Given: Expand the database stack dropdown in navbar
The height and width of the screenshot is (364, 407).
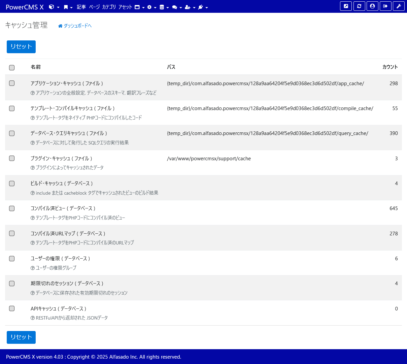Looking at the screenshot, I should point(164,7).
